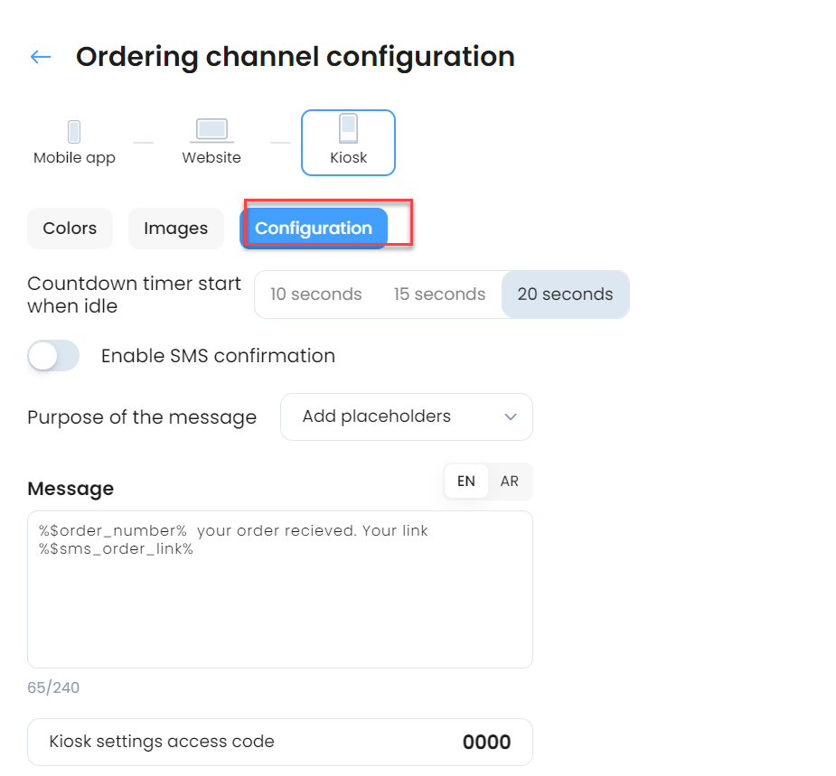Switch to the Colors tab
The height and width of the screenshot is (776, 836).
pos(70,229)
